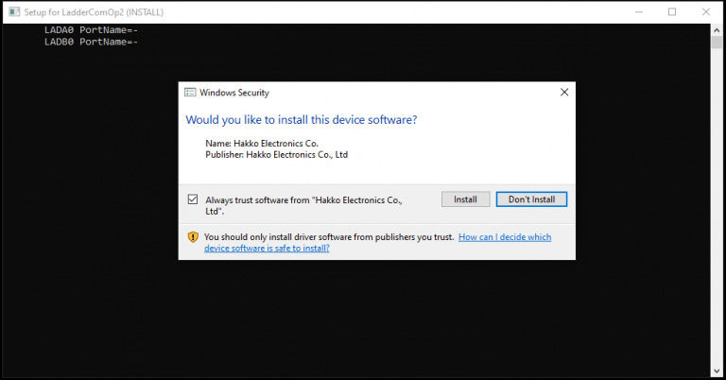The width and height of the screenshot is (726, 380).
Task: Click the Windows Security title bar icon
Action: pos(190,93)
